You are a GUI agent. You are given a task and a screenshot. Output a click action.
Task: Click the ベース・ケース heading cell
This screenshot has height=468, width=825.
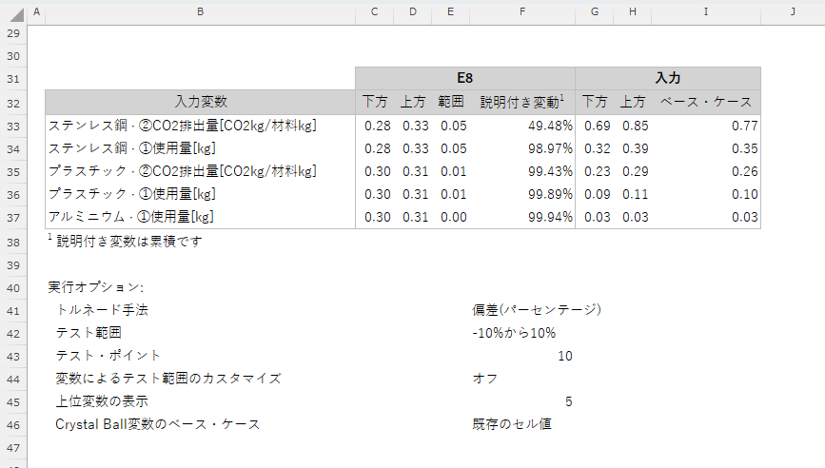[x=705, y=102]
